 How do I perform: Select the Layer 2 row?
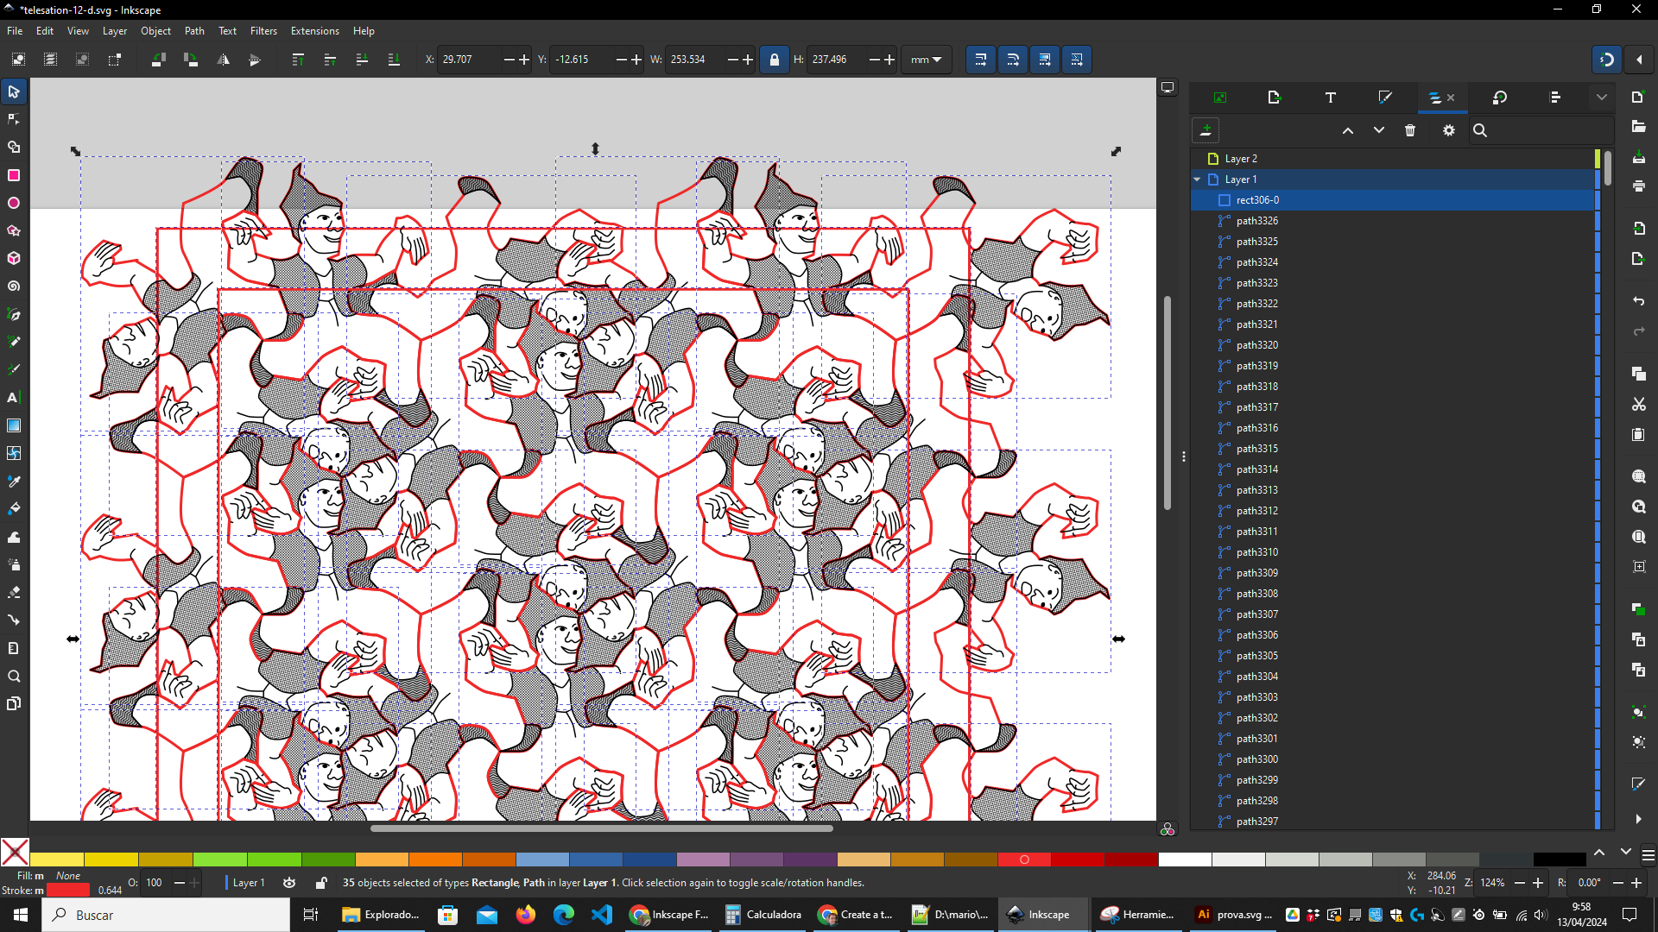1393,159
